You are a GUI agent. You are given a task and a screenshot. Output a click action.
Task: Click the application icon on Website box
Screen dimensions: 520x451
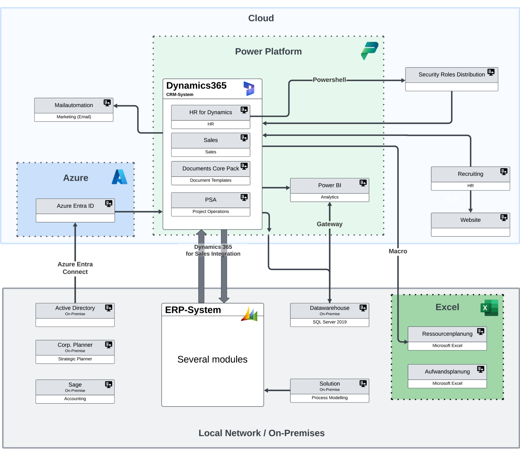(x=504, y=218)
